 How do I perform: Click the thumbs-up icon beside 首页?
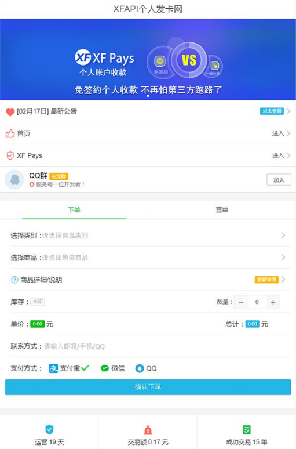click(10, 133)
